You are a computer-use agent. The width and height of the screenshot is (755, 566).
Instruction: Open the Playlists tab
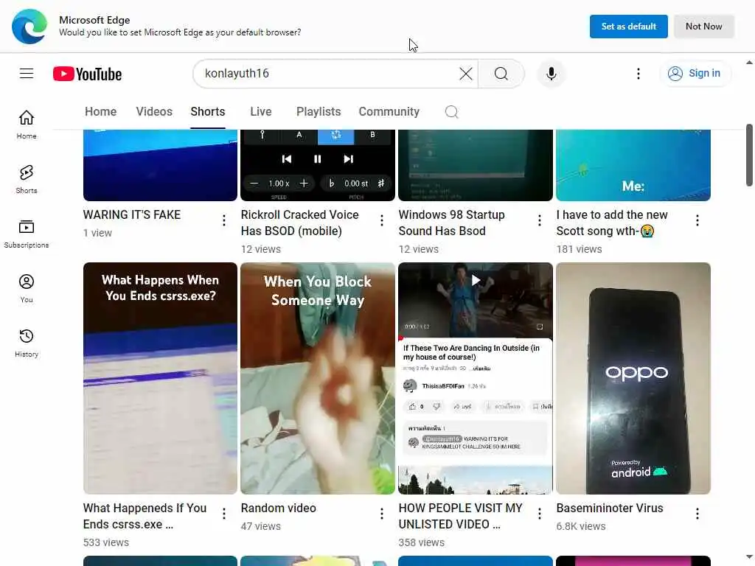(319, 112)
